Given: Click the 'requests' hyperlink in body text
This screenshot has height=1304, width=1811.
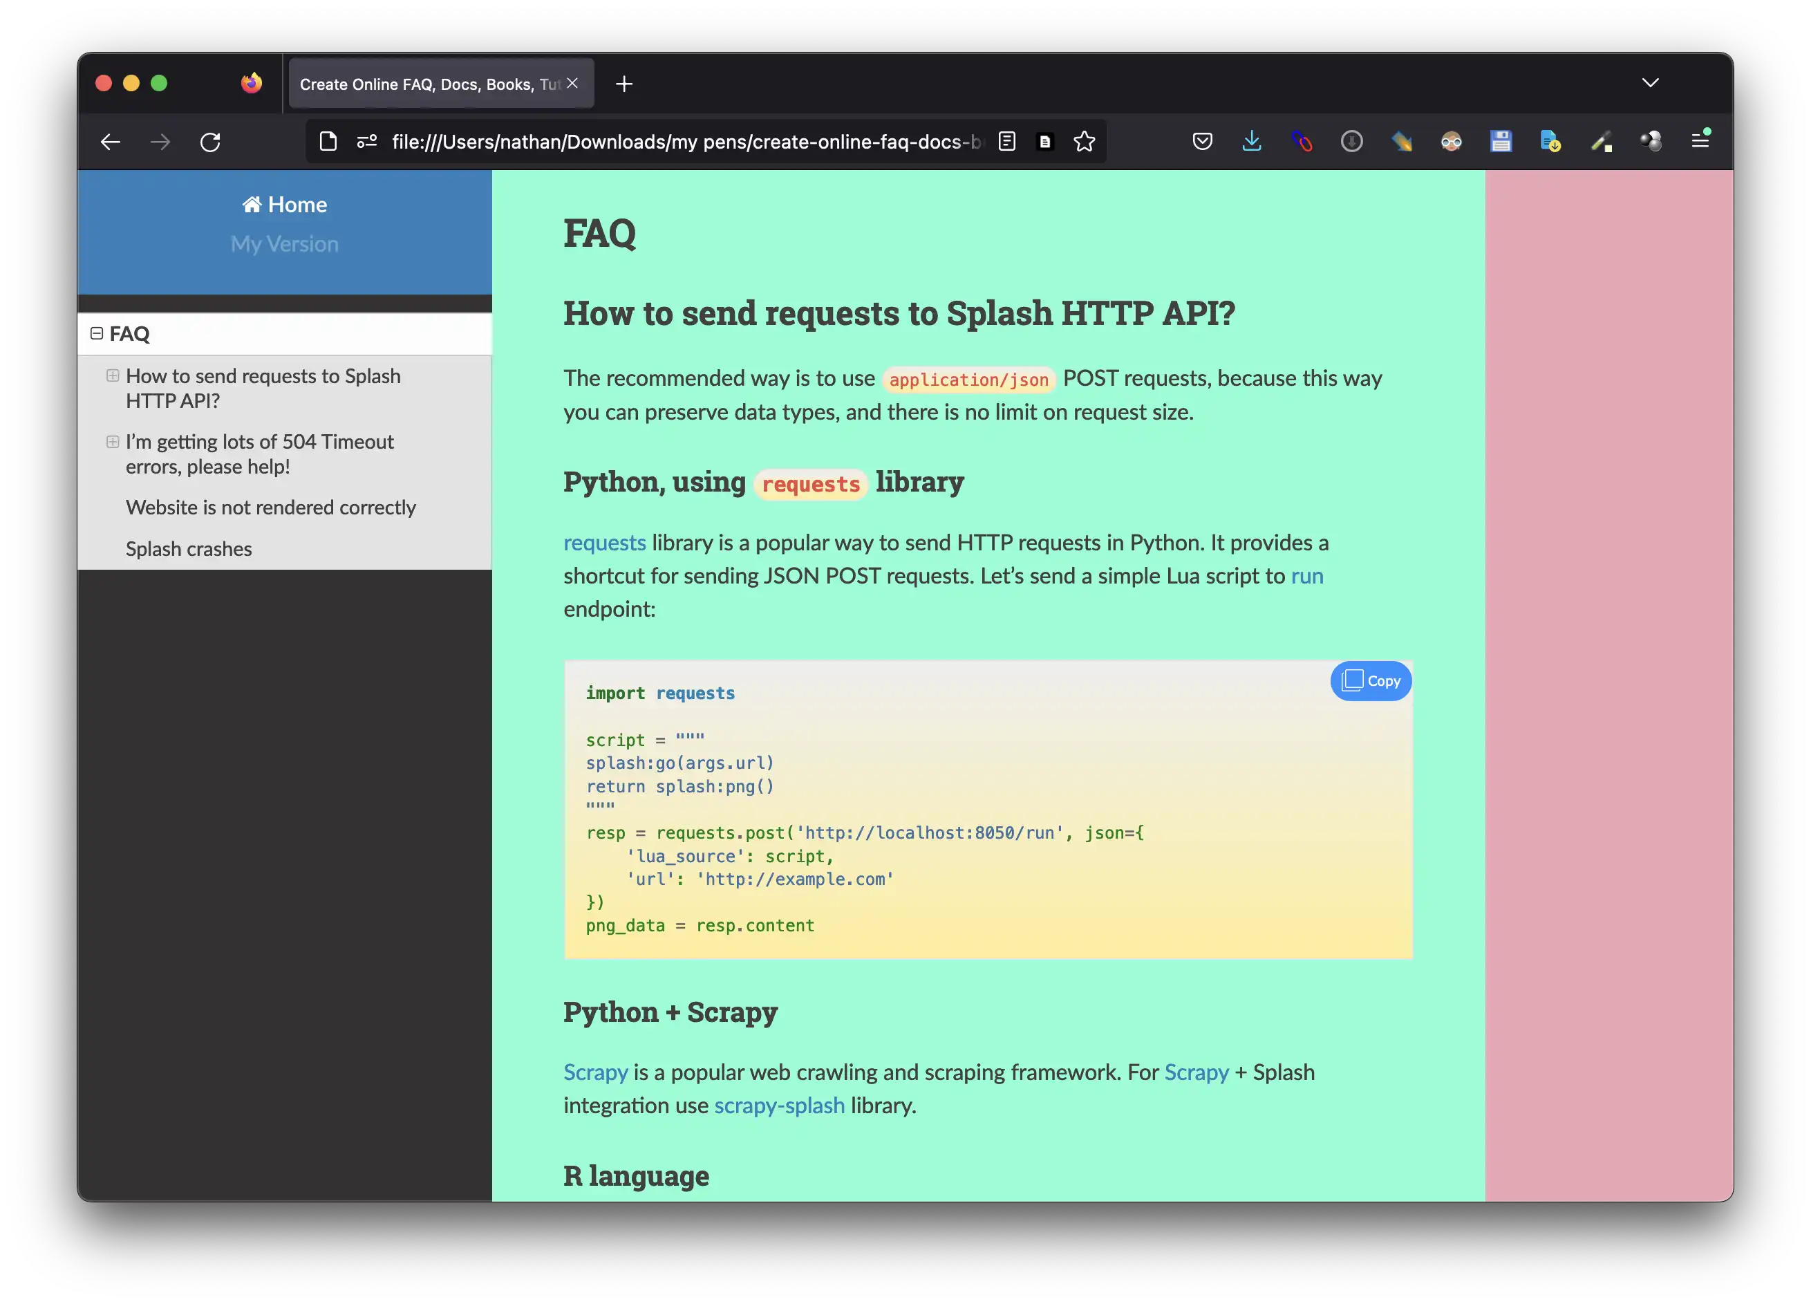Looking at the screenshot, I should (x=603, y=541).
